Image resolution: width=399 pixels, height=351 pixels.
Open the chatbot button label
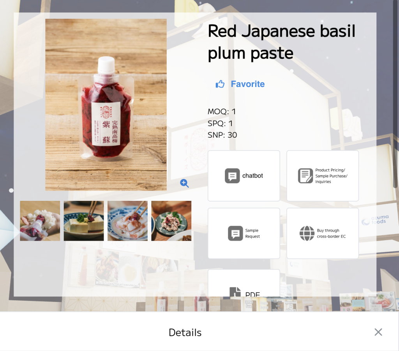(x=252, y=176)
